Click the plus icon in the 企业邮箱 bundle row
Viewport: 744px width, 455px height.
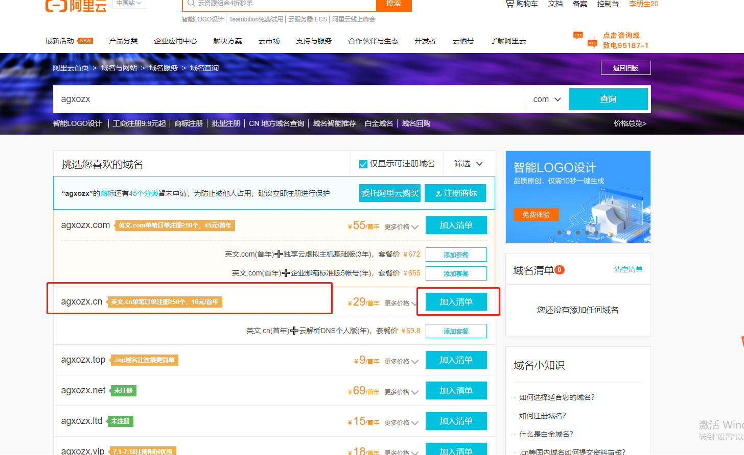coord(285,273)
